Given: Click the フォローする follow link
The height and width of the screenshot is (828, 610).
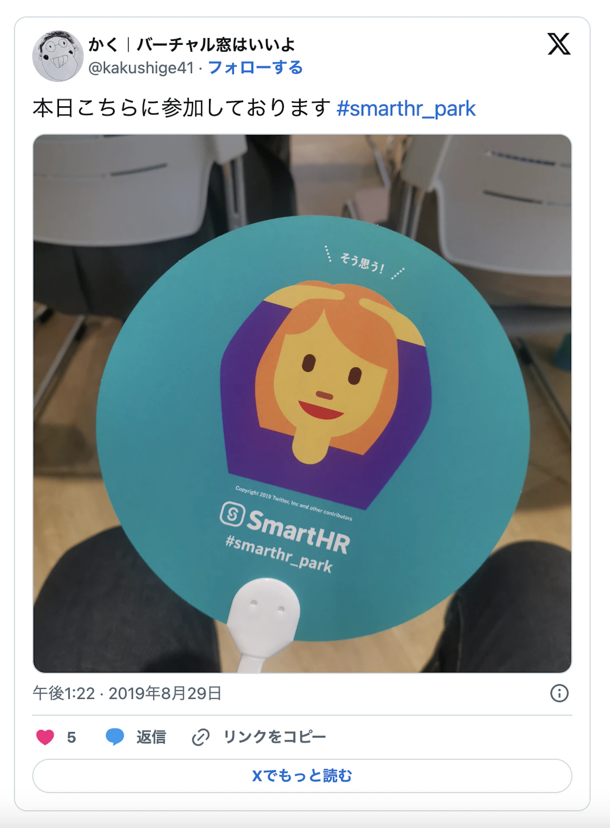Looking at the screenshot, I should tap(255, 67).
